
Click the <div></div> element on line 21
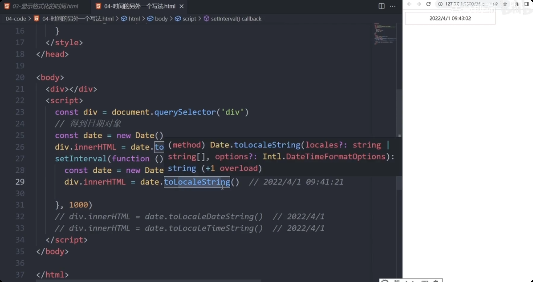71,89
